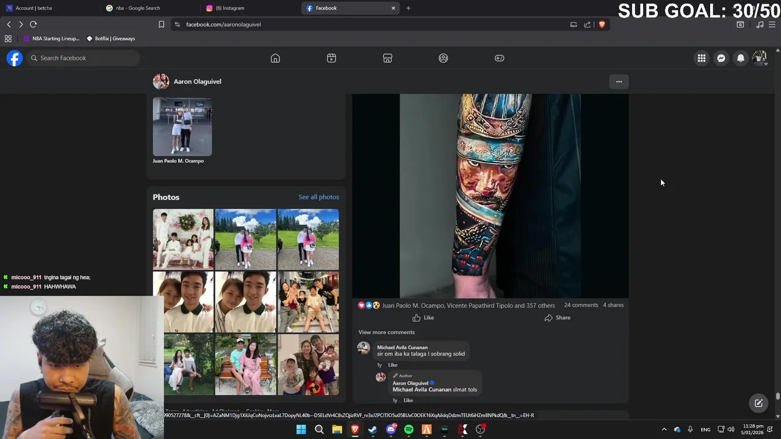Image resolution: width=781 pixels, height=439 pixels.
Task: Open the sidebar search panel icon
Action: (740, 24)
